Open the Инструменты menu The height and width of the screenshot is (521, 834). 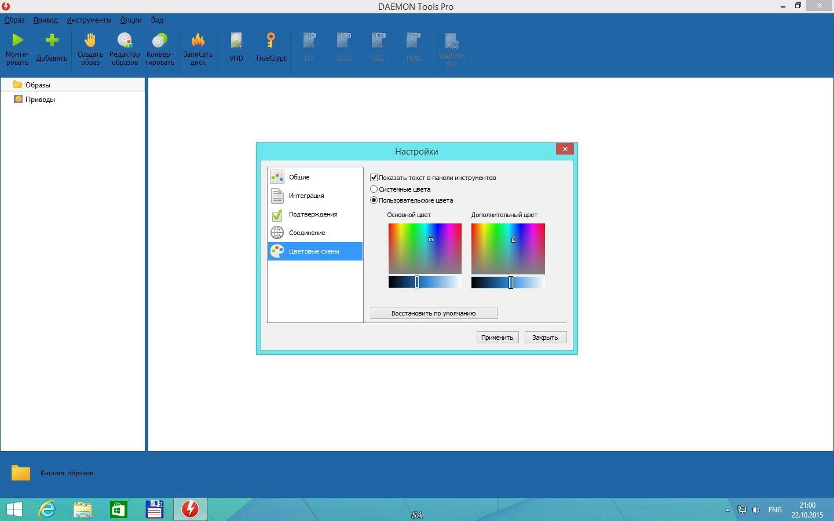coord(89,20)
